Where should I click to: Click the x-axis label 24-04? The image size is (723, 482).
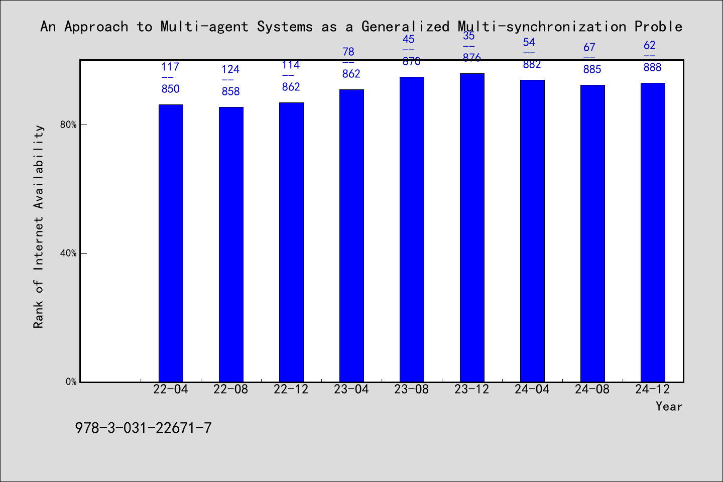coord(532,389)
